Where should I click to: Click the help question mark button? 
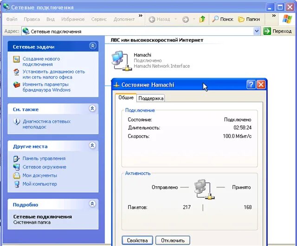click(251, 84)
